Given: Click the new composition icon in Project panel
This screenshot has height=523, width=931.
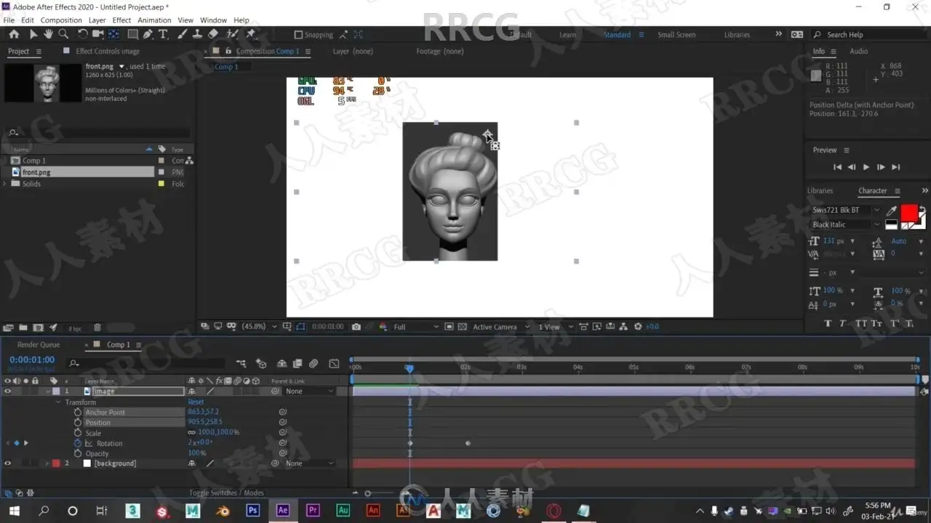Looking at the screenshot, I should click(39, 328).
